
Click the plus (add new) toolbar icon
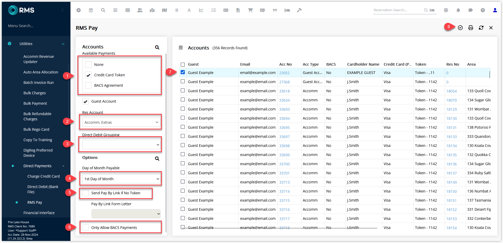point(79,10)
